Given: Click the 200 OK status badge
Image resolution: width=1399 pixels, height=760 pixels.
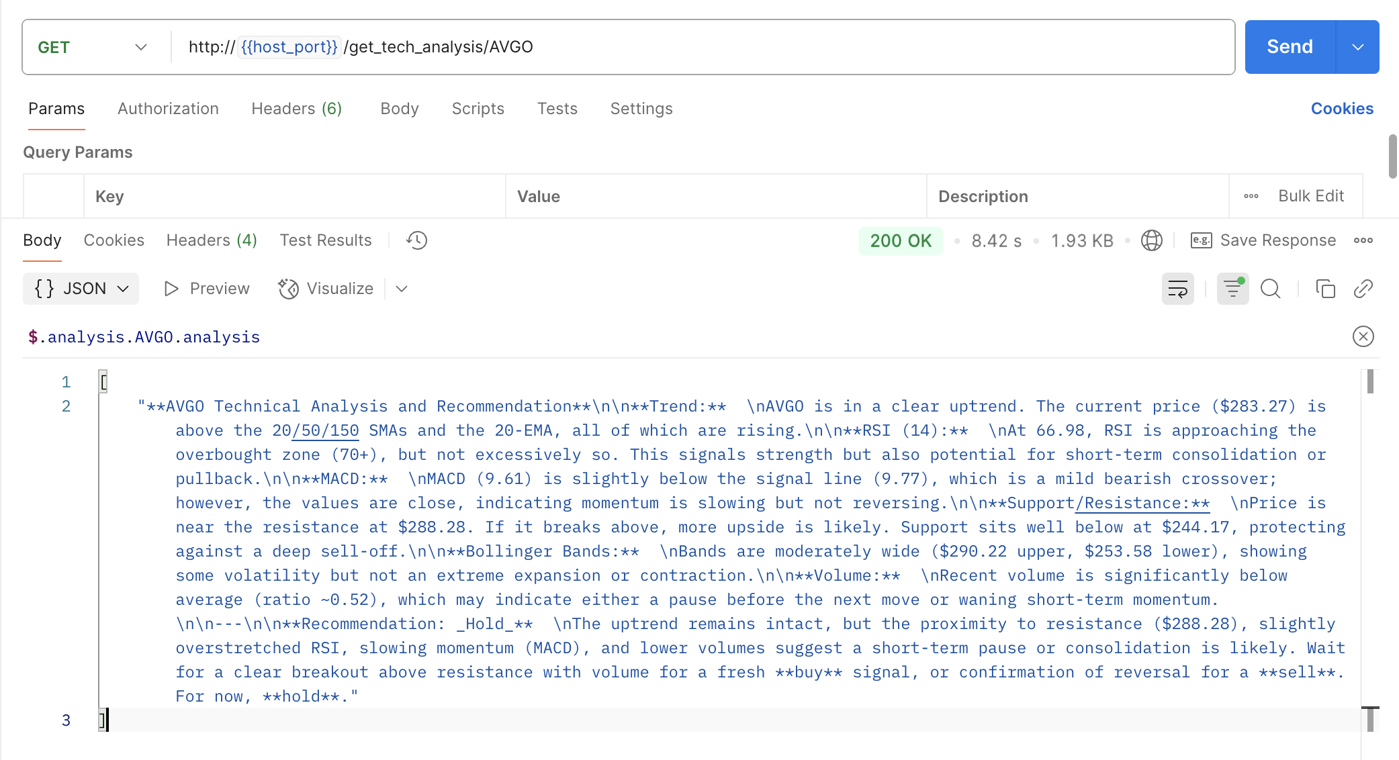Looking at the screenshot, I should pyautogui.click(x=901, y=240).
